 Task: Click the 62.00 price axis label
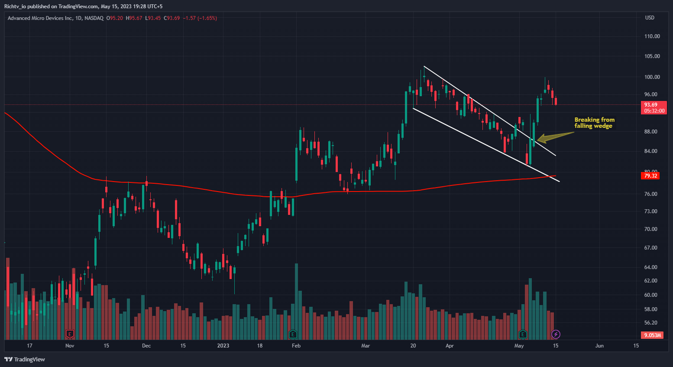(x=651, y=281)
